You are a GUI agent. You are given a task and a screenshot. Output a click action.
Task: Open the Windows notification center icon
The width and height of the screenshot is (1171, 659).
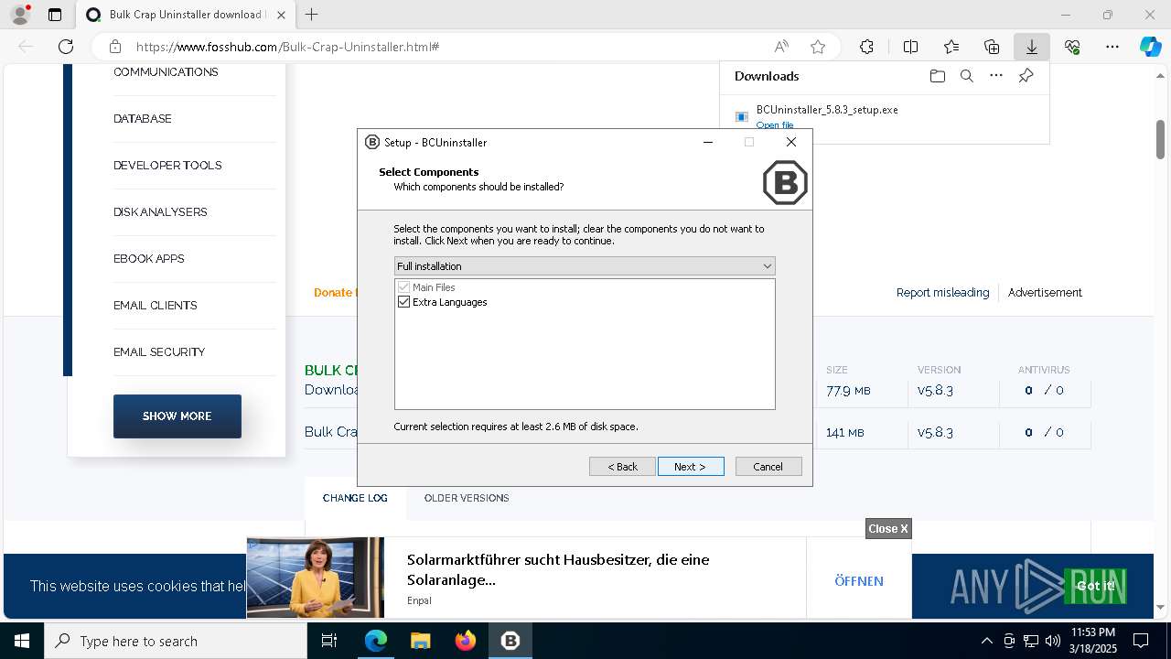pos(1141,641)
